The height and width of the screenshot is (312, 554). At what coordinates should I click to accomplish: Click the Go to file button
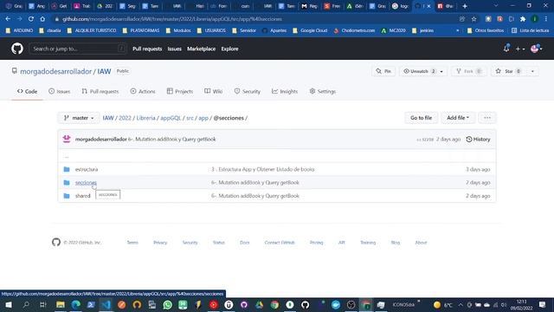click(422, 118)
